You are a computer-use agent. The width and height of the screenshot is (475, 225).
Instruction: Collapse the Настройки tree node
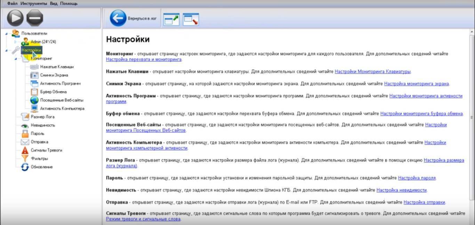pyautogui.click(x=6, y=50)
